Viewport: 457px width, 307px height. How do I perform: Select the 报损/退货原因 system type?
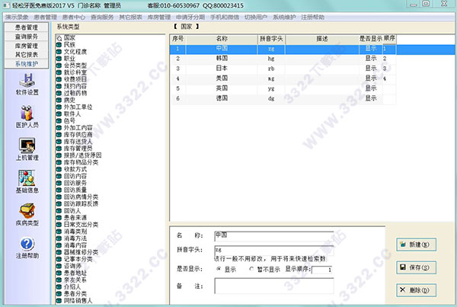83,155
